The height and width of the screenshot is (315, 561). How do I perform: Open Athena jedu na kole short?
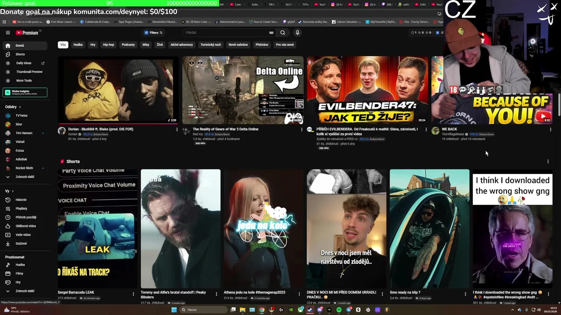pos(264,228)
